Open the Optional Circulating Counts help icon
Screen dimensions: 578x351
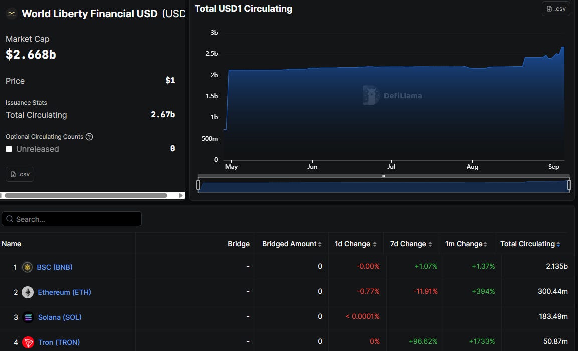pos(89,137)
